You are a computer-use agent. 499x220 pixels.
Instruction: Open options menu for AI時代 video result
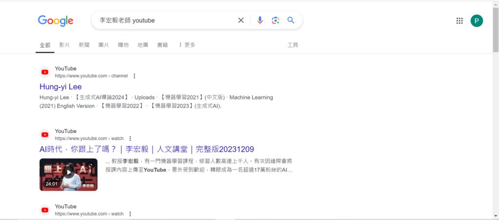(130, 138)
